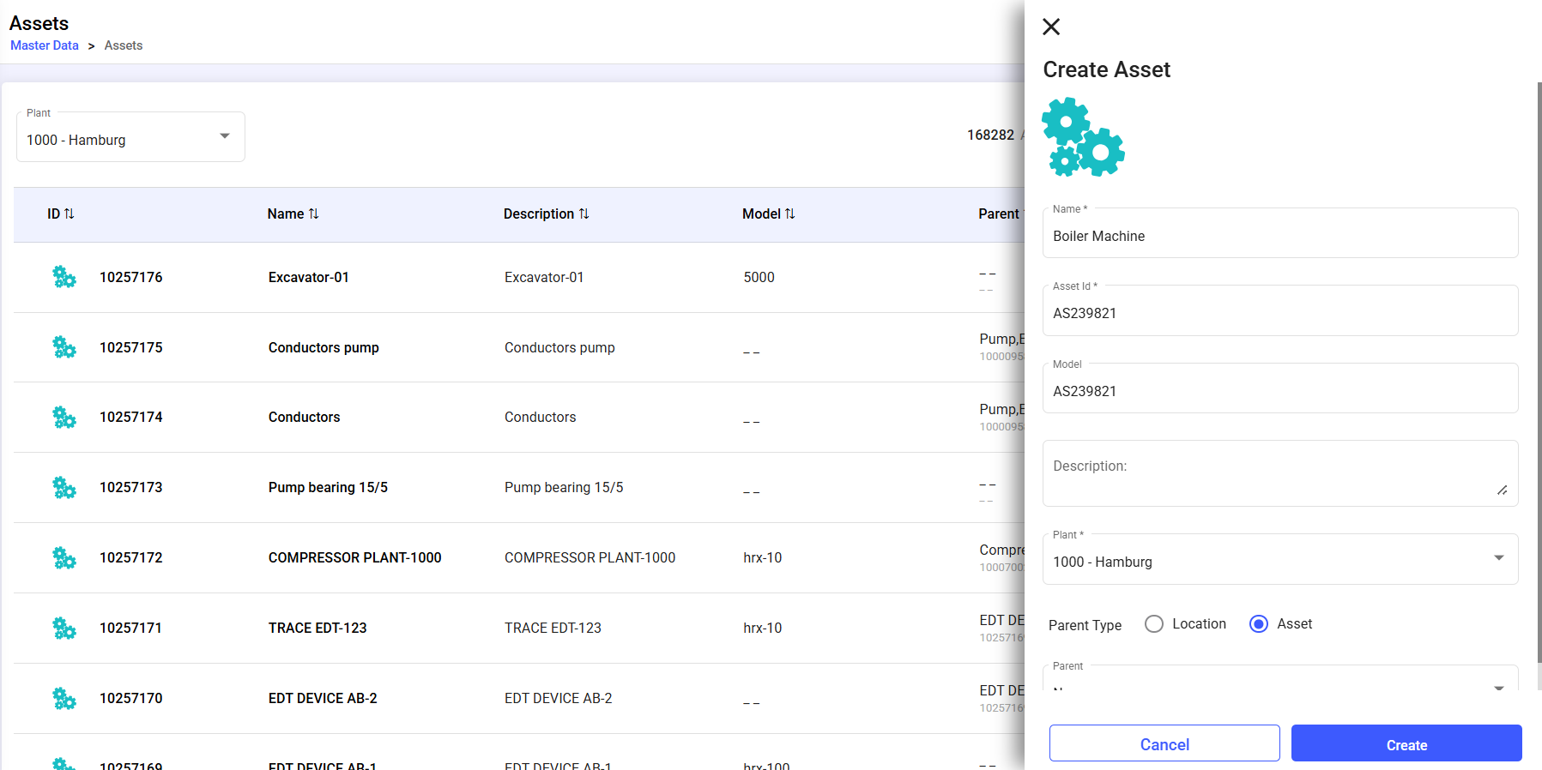Viewport: 1542px width, 770px height.
Task: Open the Parent dropdown in the form
Action: (x=1279, y=683)
